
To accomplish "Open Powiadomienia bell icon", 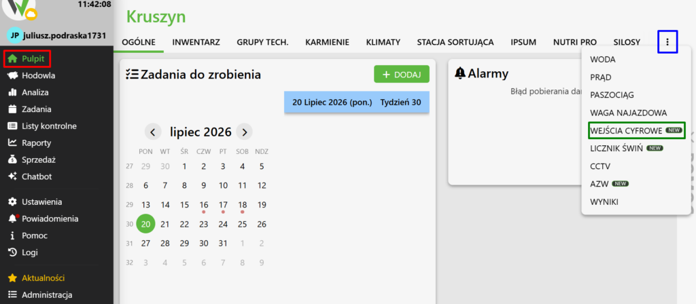I will (x=13, y=218).
